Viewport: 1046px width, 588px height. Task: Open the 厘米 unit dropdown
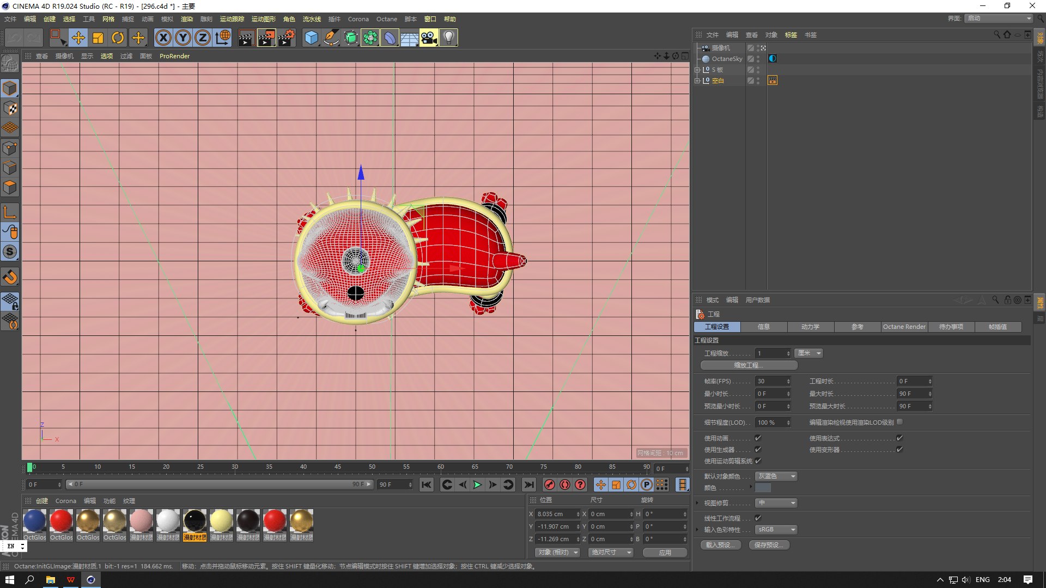[x=809, y=353]
